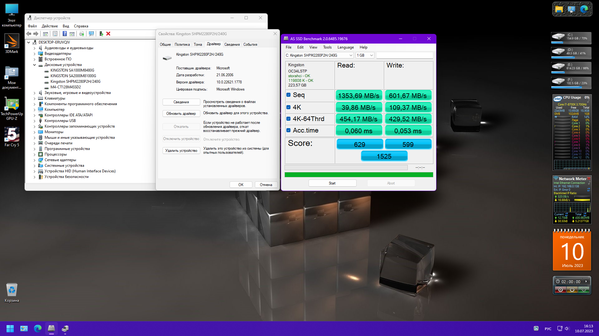
Task: Select Kingston SHPM2280P2H/240G in device tree
Action: [75, 82]
